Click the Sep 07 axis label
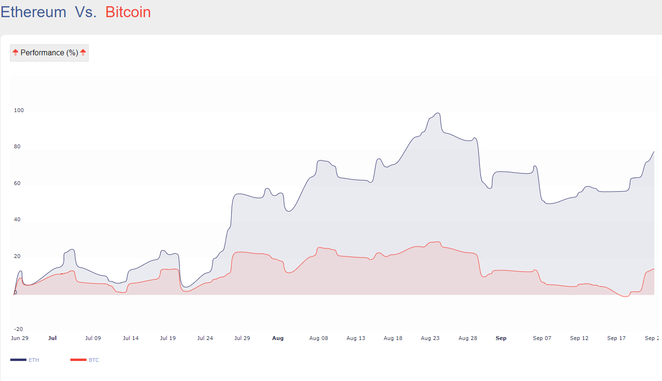Viewport: 662px width, 381px height. pyautogui.click(x=542, y=338)
